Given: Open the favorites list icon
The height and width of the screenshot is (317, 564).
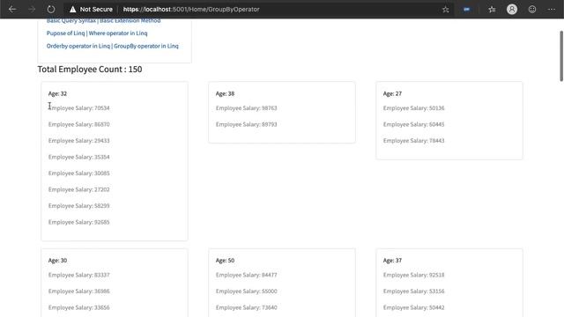Looking at the screenshot, I should [x=492, y=10].
